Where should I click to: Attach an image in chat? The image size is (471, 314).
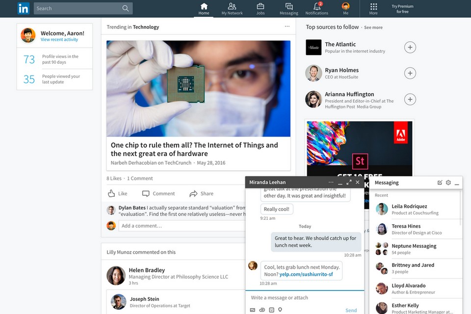coord(253,310)
